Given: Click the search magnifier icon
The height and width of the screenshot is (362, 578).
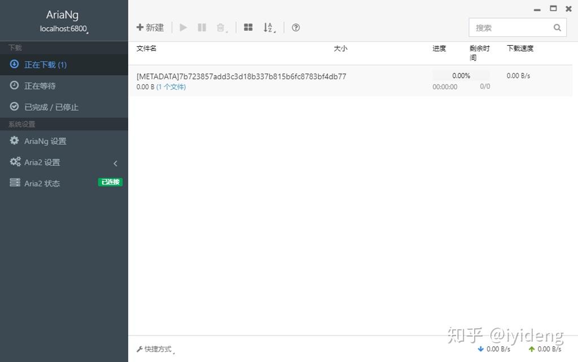Looking at the screenshot, I should (x=557, y=27).
